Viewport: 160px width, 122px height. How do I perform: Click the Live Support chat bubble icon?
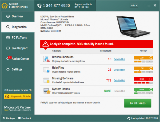(x=8, y=48)
